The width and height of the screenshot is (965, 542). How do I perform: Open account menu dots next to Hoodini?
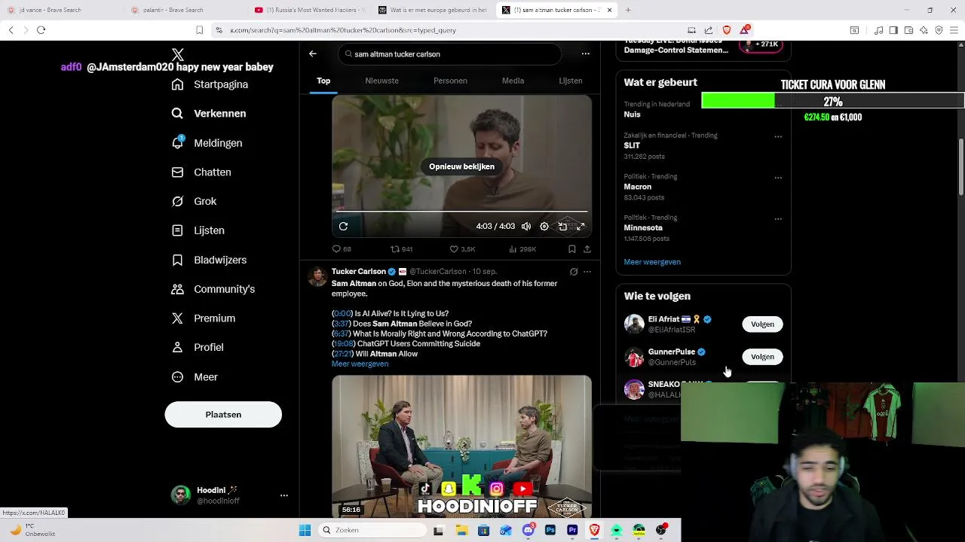[x=284, y=495]
